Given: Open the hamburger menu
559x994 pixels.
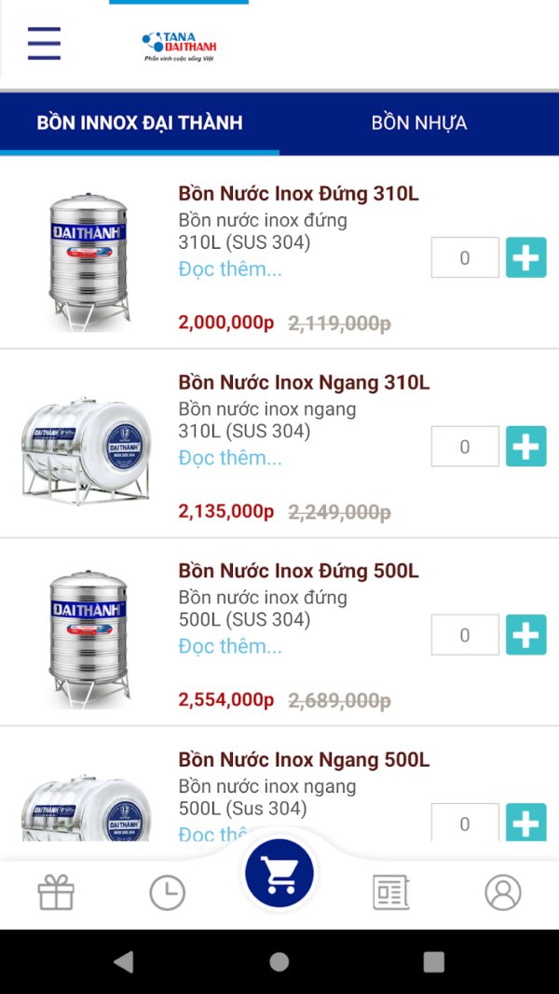Looking at the screenshot, I should [44, 44].
